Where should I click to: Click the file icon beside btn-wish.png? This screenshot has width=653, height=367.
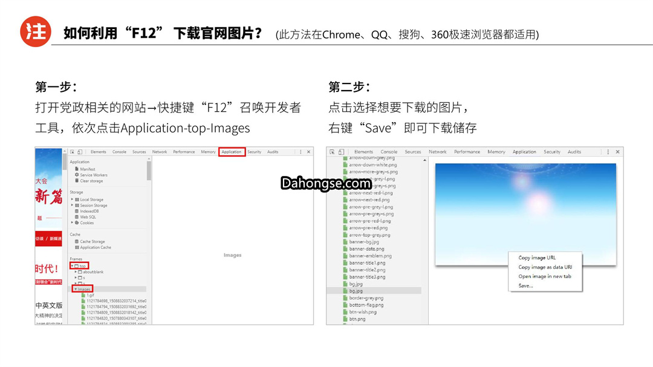(x=345, y=312)
